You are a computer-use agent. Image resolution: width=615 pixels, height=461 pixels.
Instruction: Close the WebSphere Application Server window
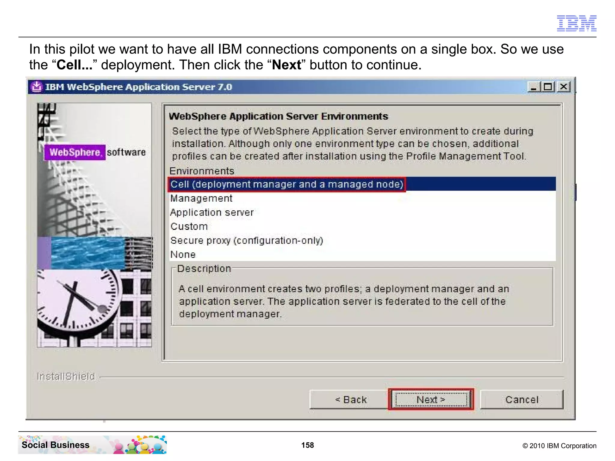tap(564, 87)
